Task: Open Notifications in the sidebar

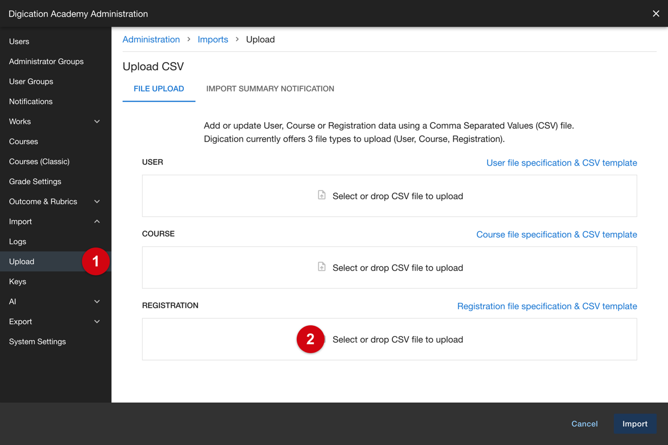Action: click(31, 102)
